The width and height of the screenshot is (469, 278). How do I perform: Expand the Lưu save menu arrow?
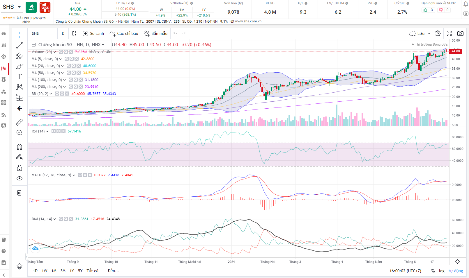coord(429,34)
